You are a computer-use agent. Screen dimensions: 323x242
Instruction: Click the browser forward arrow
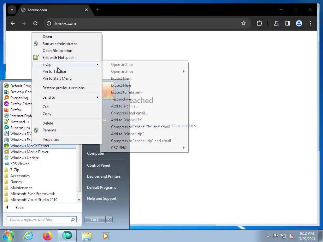24,23
